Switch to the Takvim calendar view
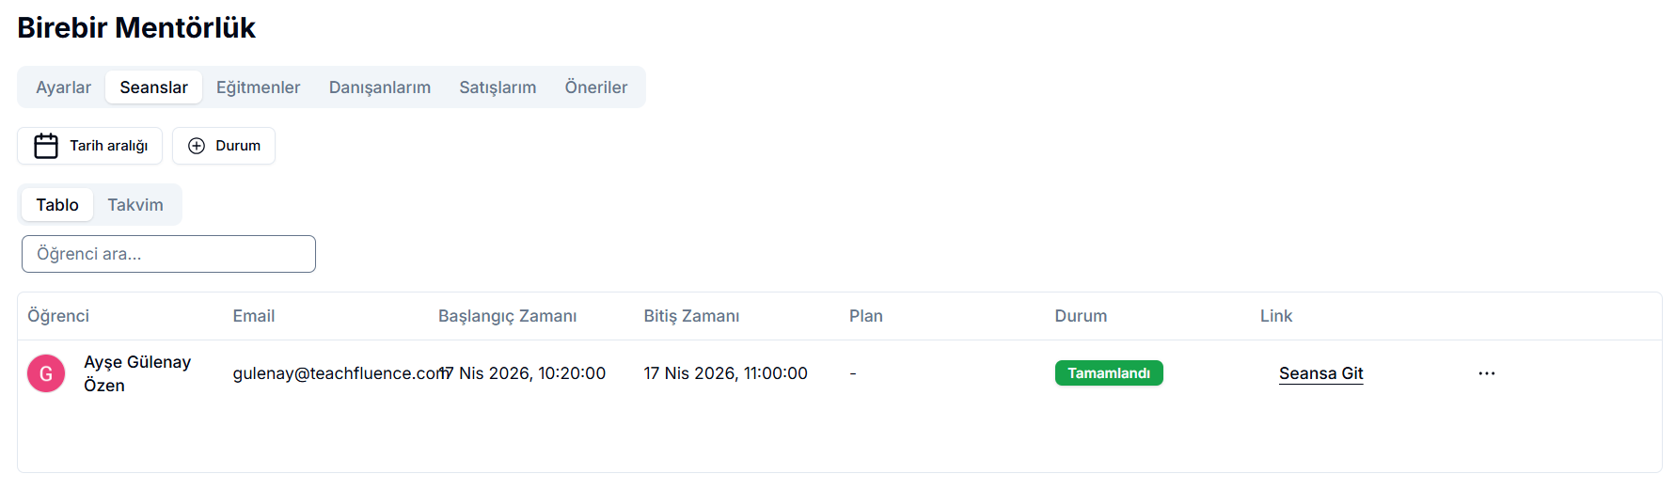The width and height of the screenshot is (1675, 490). 135,205
